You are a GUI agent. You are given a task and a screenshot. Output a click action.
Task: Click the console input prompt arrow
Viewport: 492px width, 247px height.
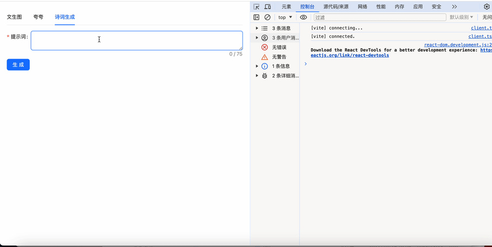click(x=305, y=64)
